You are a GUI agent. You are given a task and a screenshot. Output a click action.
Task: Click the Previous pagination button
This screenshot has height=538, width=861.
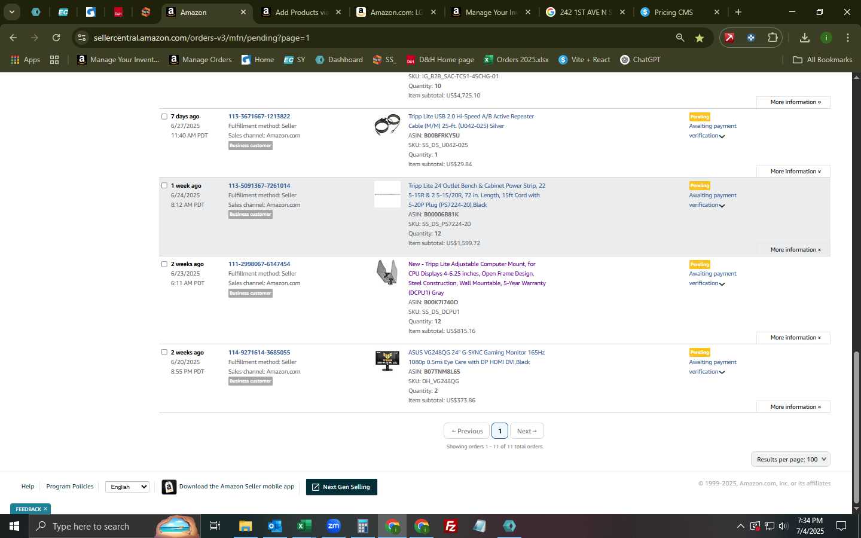467,431
